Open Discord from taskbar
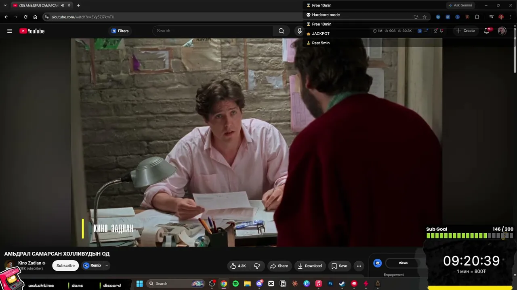Image resolution: width=517 pixels, height=290 pixels. coord(259,284)
